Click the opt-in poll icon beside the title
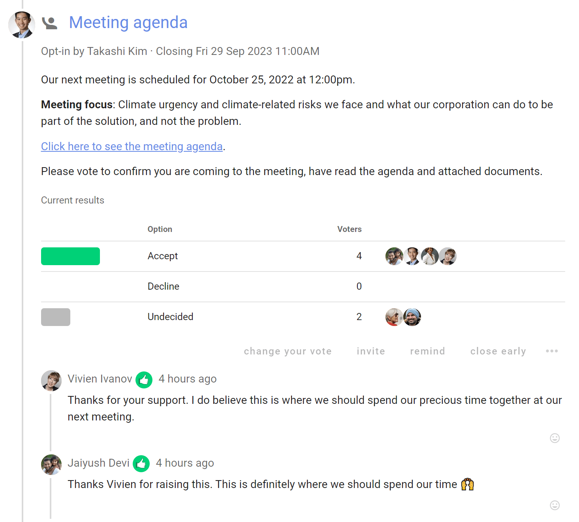The width and height of the screenshot is (579, 522). click(50, 23)
